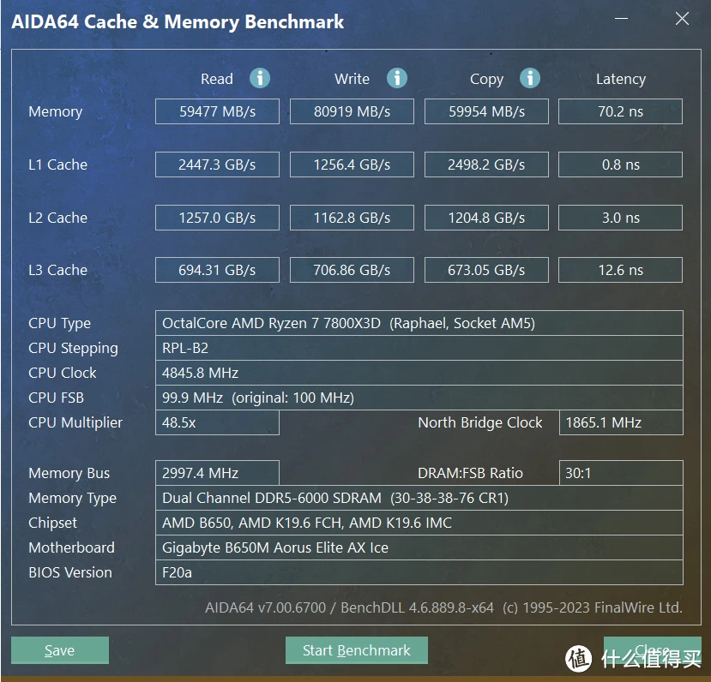The width and height of the screenshot is (711, 682).
Task: Click the CPU Type field with Ryzen 7 7800X3D
Action: point(419,323)
